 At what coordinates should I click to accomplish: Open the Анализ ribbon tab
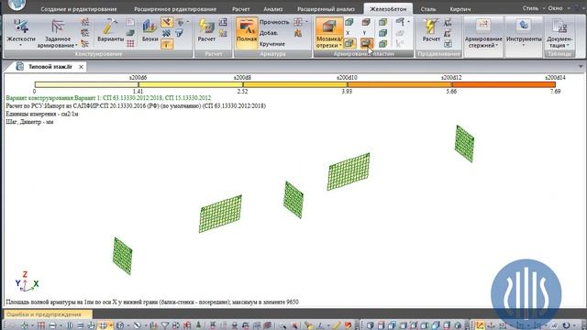[273, 9]
